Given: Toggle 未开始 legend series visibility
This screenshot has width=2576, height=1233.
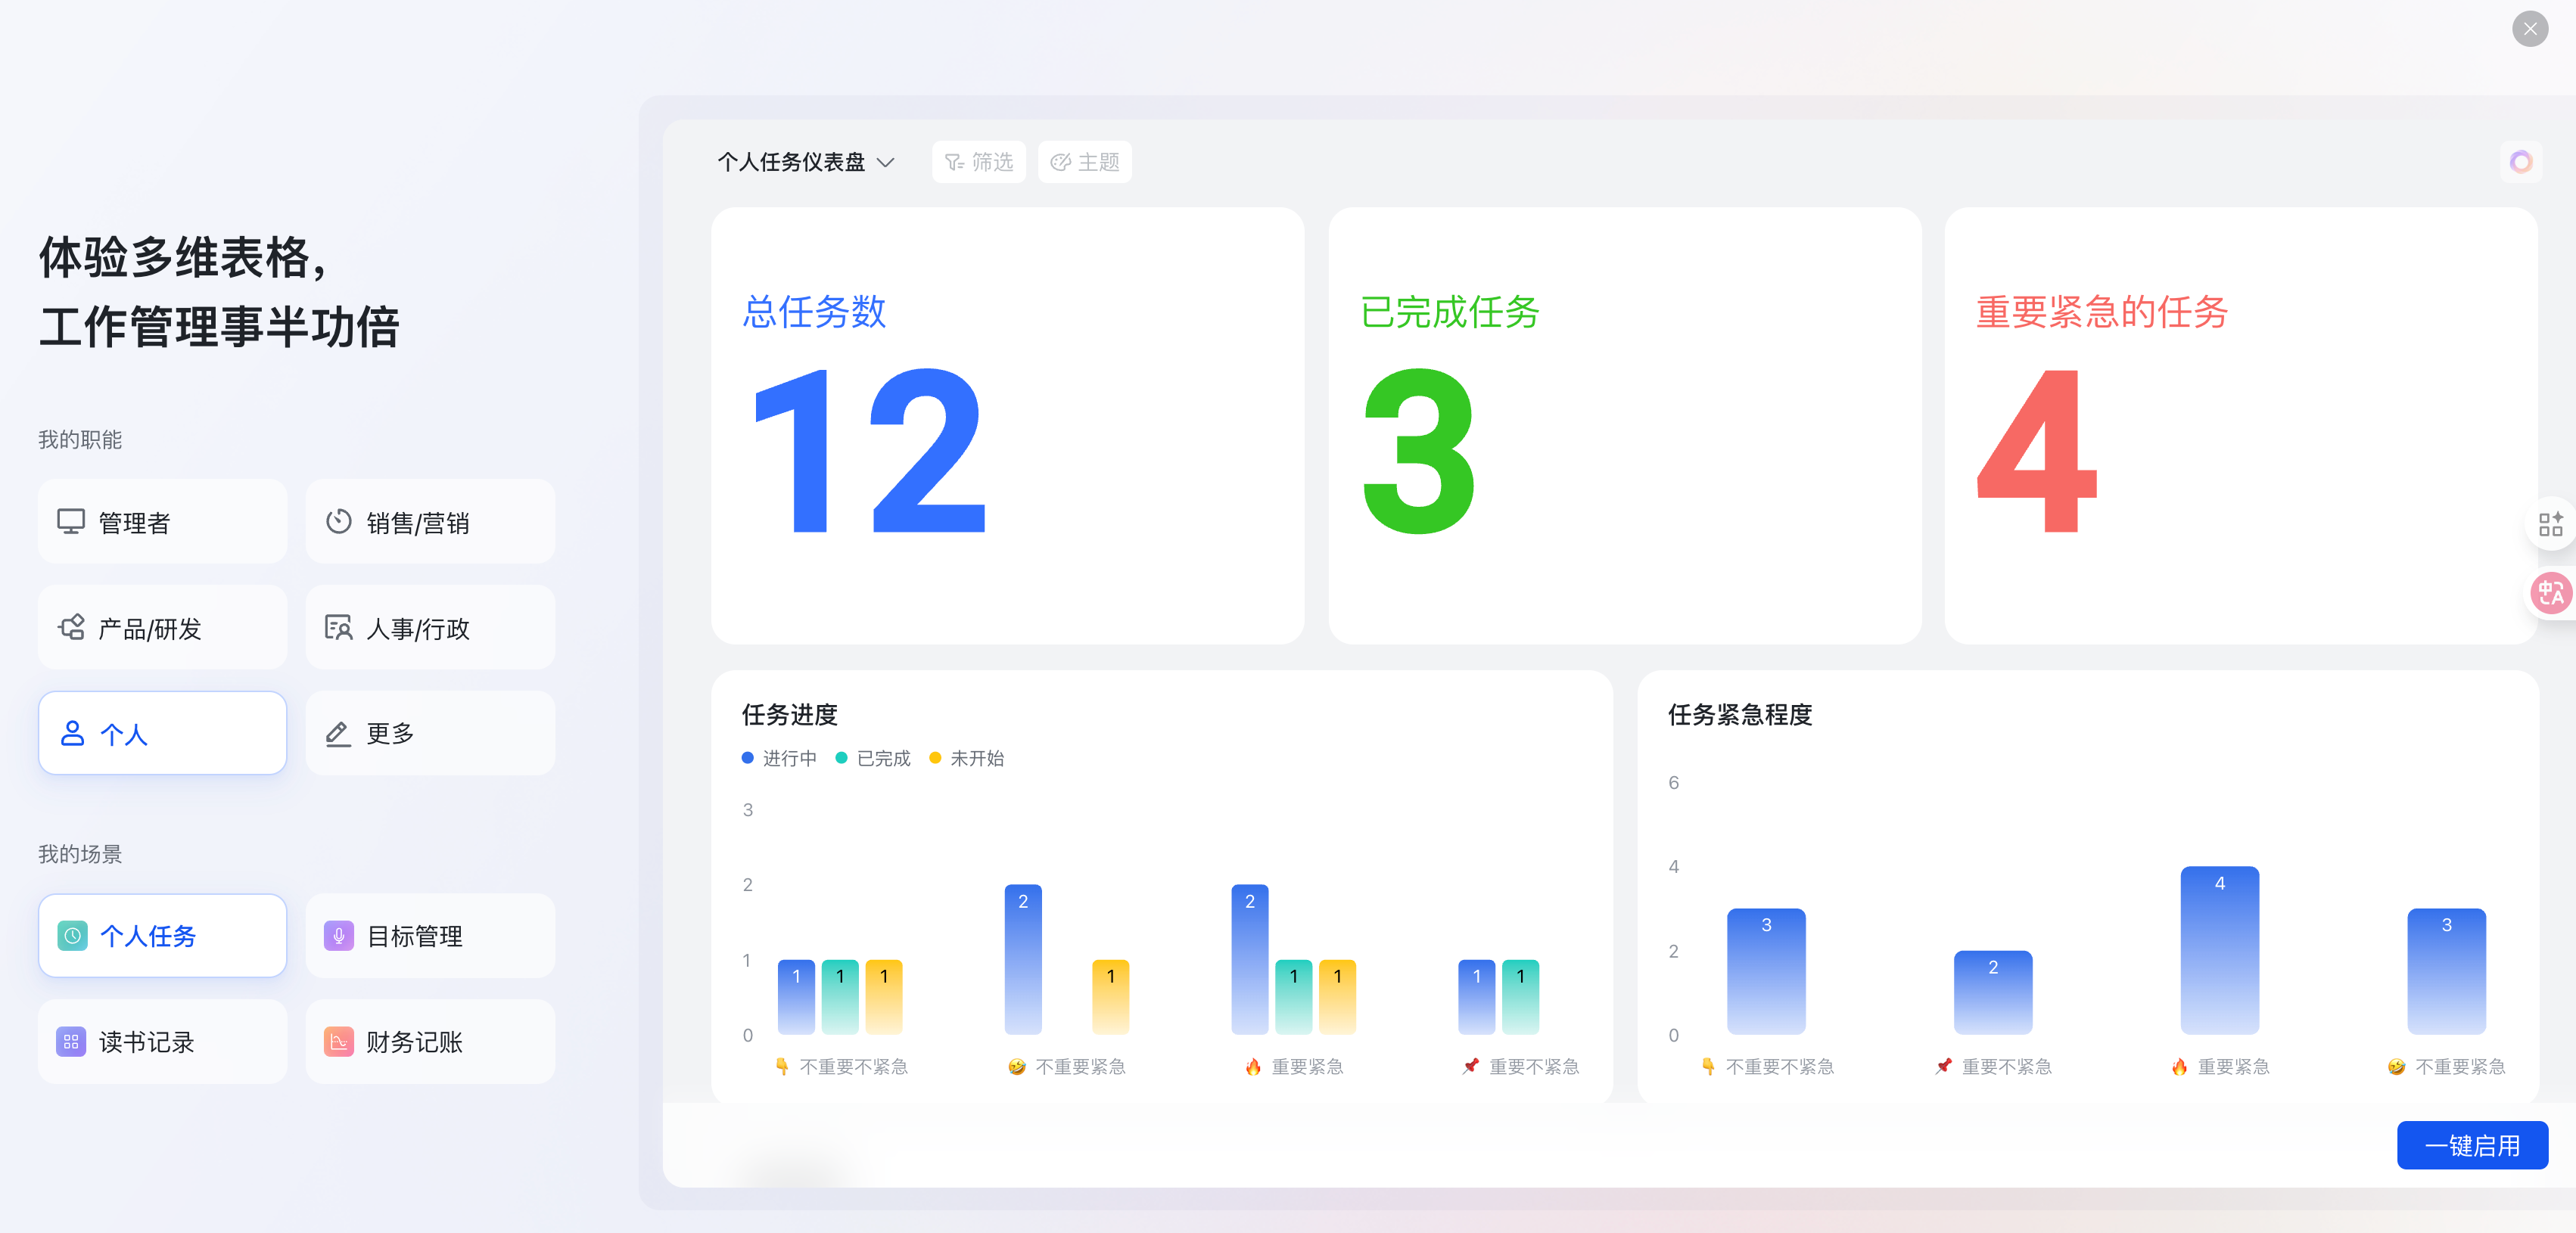Looking at the screenshot, I should [x=967, y=759].
